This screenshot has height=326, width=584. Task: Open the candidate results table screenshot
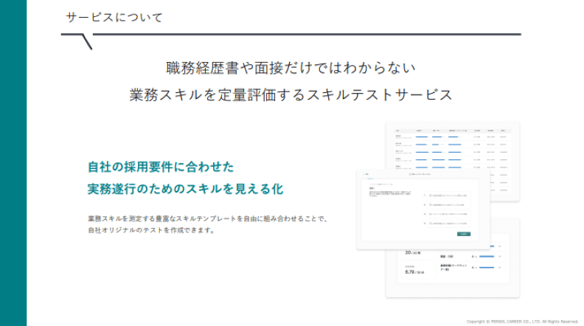click(x=451, y=149)
